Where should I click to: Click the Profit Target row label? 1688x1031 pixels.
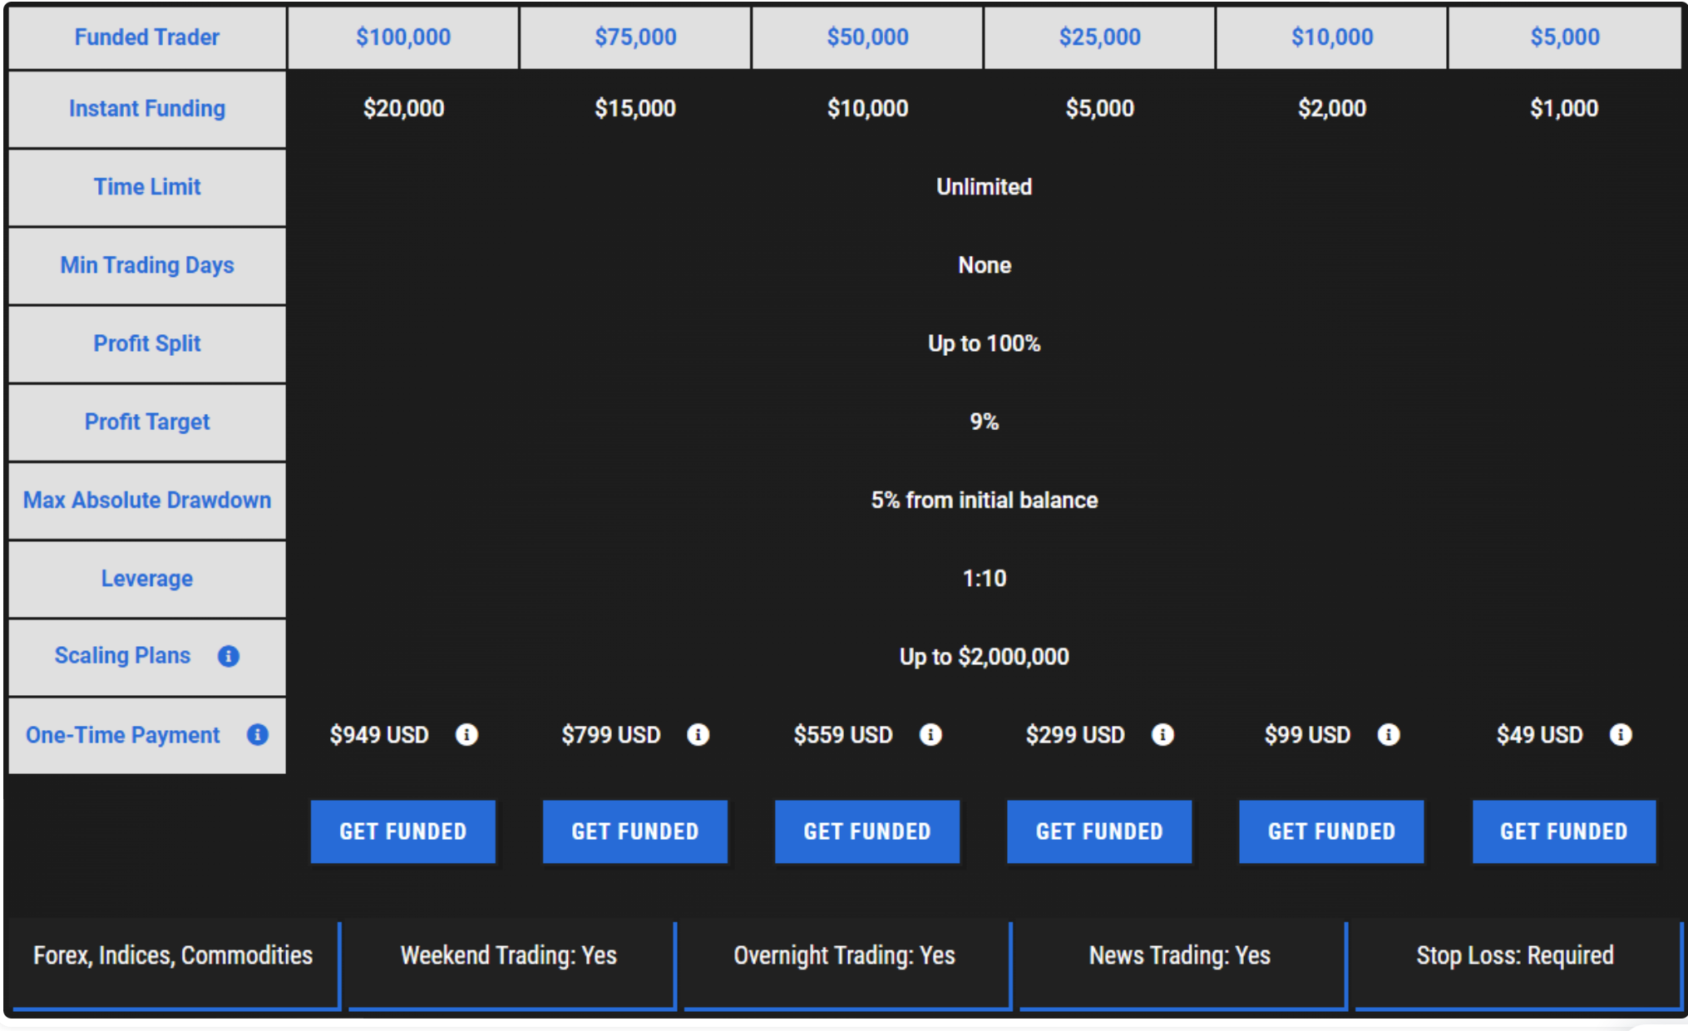click(147, 422)
